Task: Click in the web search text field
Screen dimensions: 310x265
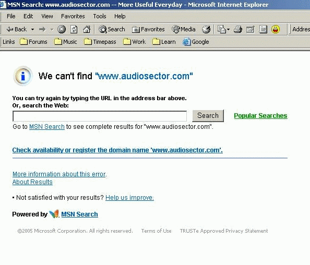Action: pos(100,116)
